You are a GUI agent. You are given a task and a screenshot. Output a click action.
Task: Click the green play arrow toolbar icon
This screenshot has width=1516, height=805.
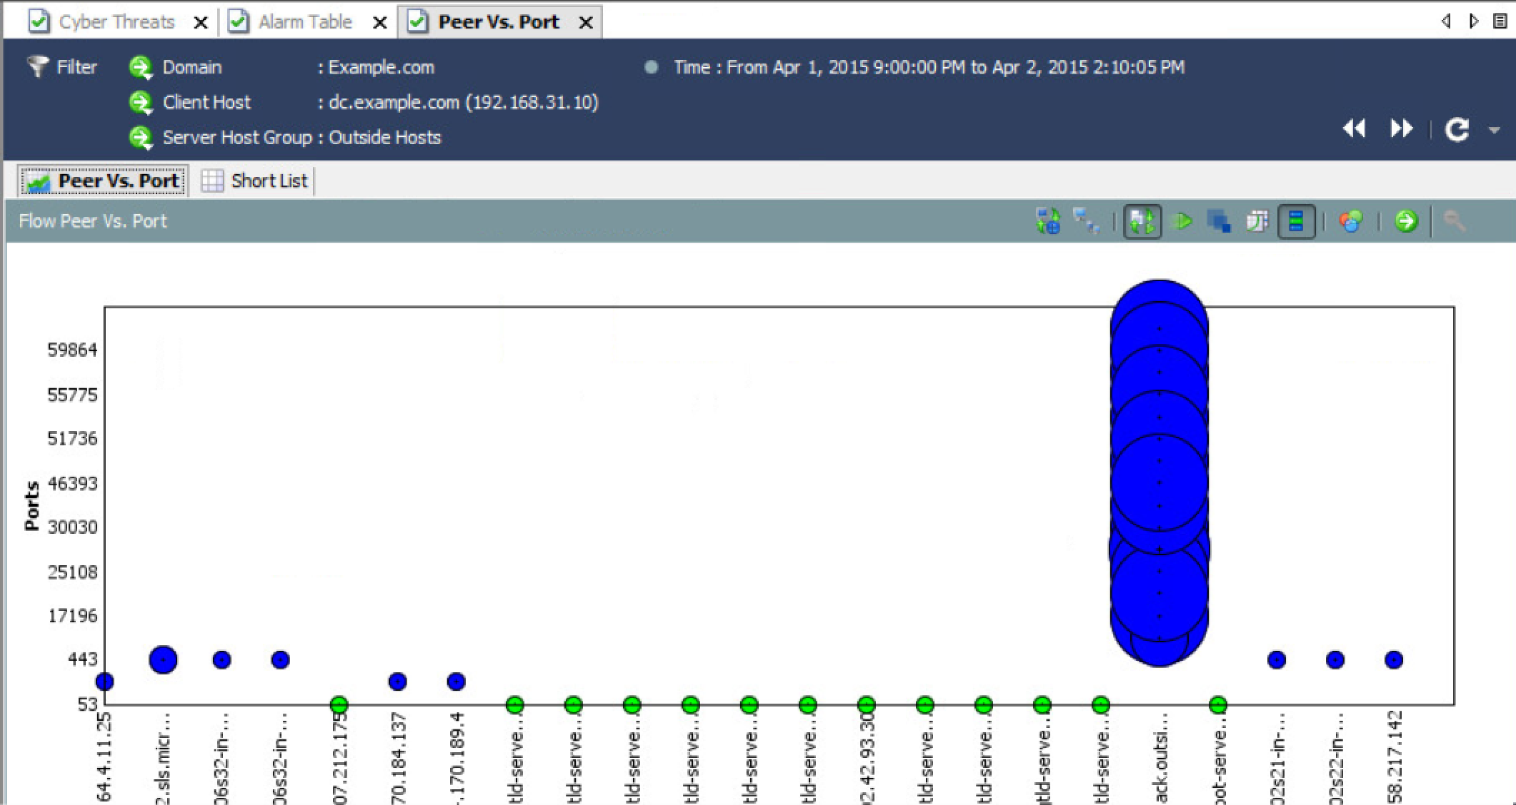(x=1182, y=221)
